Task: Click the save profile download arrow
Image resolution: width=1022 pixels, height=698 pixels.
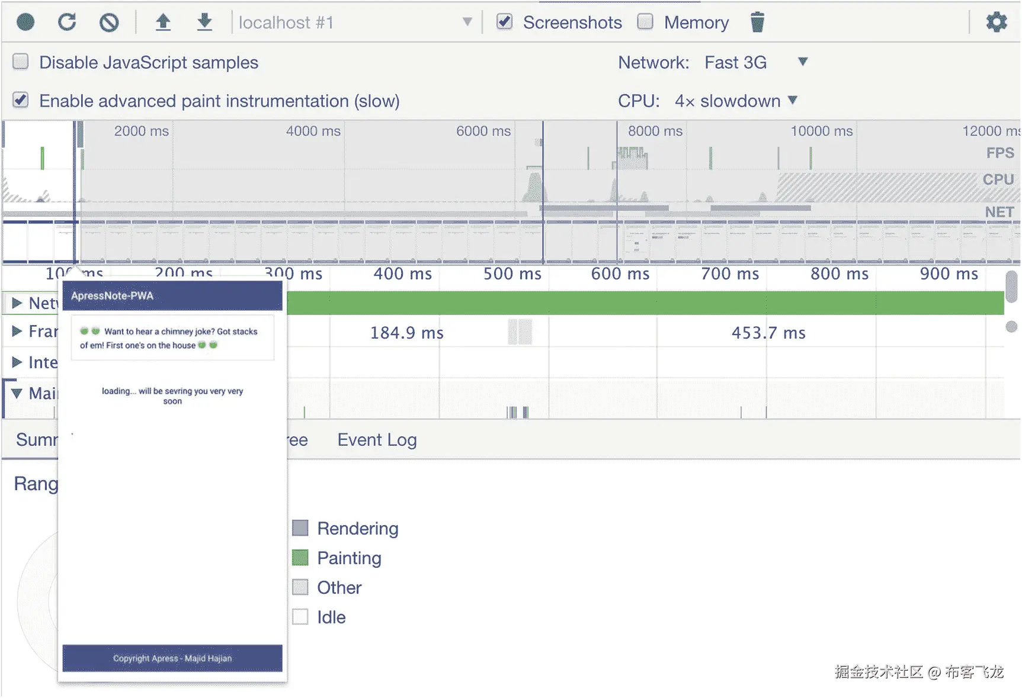Action: click(x=204, y=22)
